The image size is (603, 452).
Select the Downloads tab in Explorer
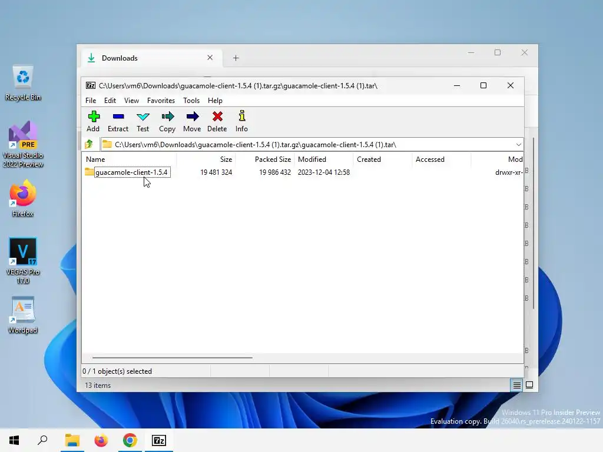(x=152, y=58)
